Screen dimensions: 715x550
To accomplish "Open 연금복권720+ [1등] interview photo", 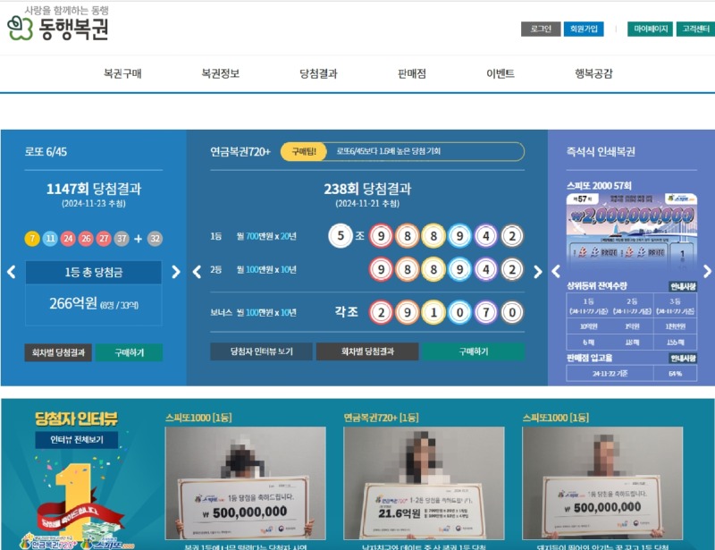I will tap(424, 483).
